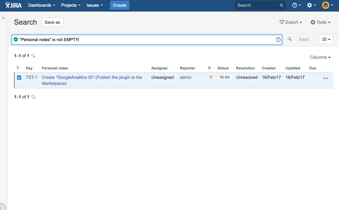Expand the sidebar with double chevron
The image size is (339, 210).
(x=3, y=18)
